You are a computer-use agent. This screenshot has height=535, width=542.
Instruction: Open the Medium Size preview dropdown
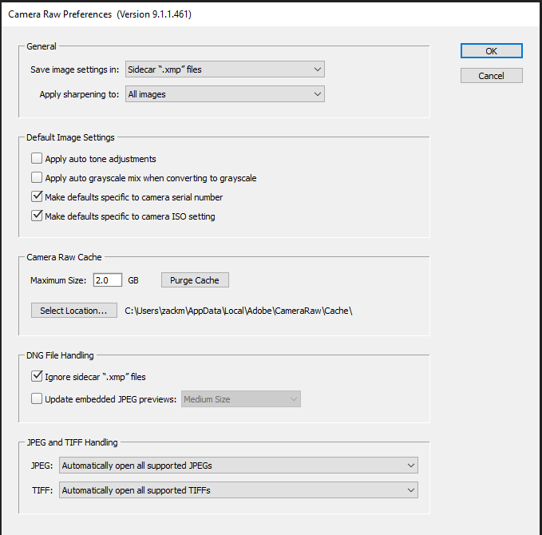(241, 399)
